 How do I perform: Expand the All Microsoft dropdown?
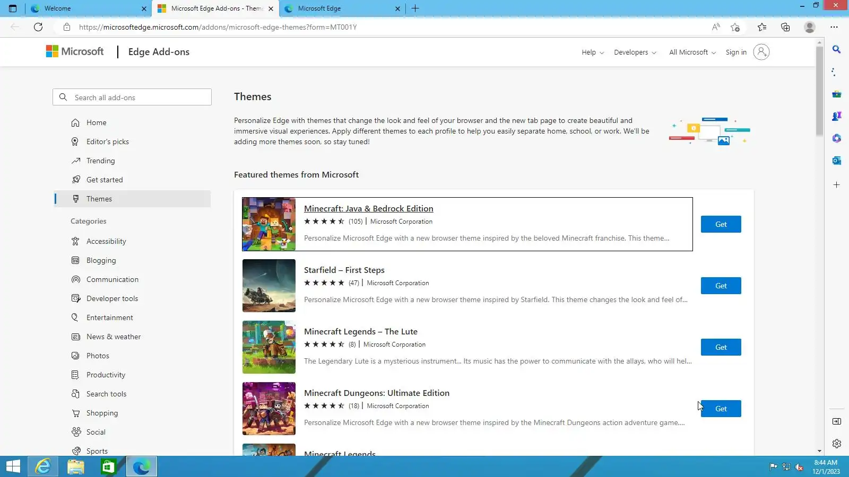(692, 52)
